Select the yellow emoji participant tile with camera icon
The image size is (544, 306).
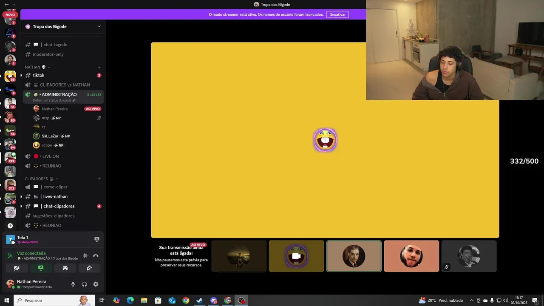(x=296, y=256)
